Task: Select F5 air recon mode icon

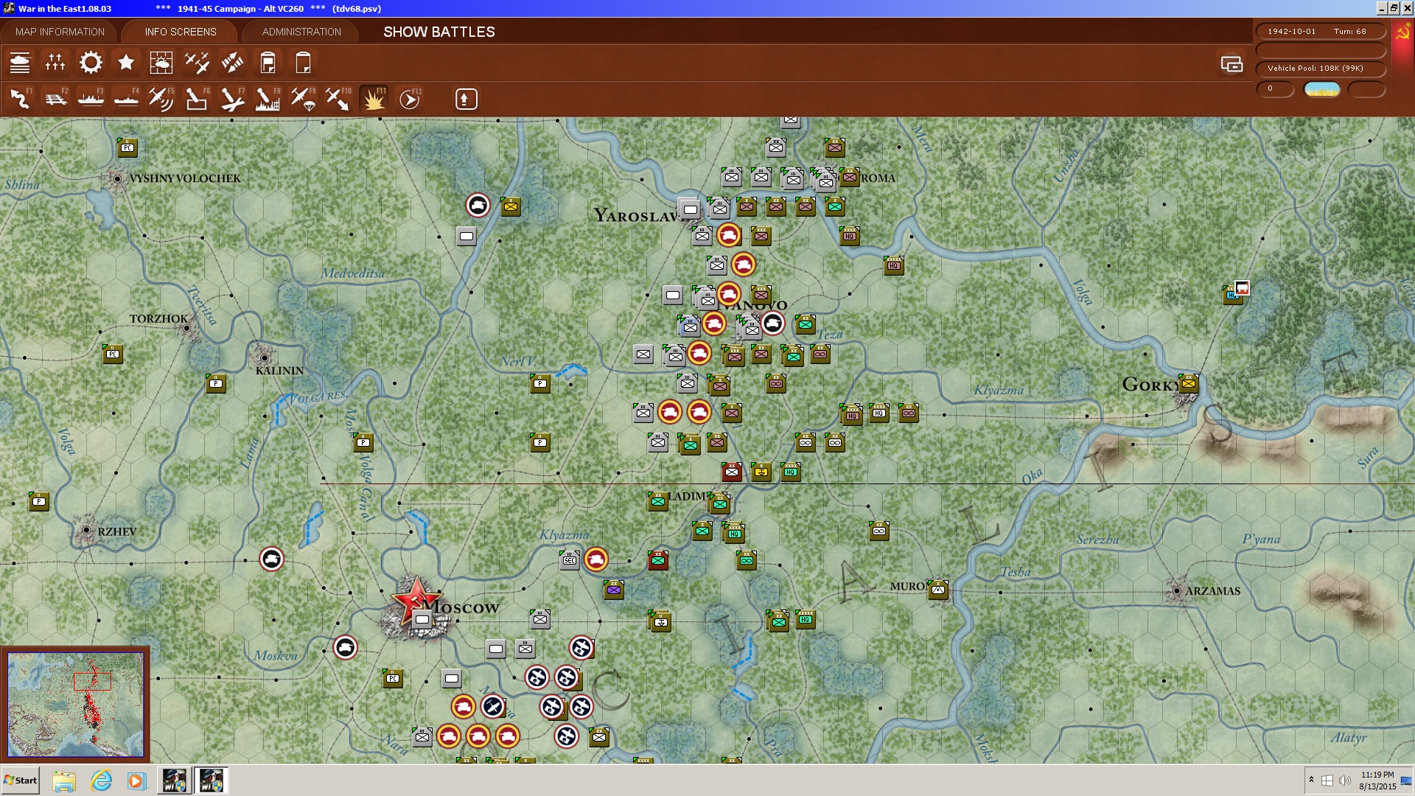Action: point(161,99)
